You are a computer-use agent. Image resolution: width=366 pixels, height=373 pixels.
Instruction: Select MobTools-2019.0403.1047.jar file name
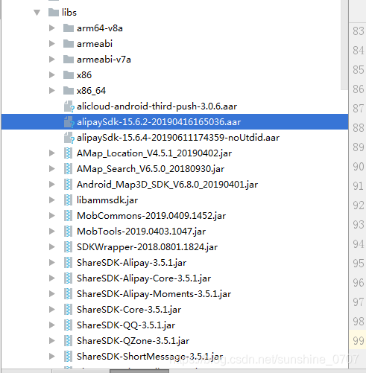click(142, 232)
